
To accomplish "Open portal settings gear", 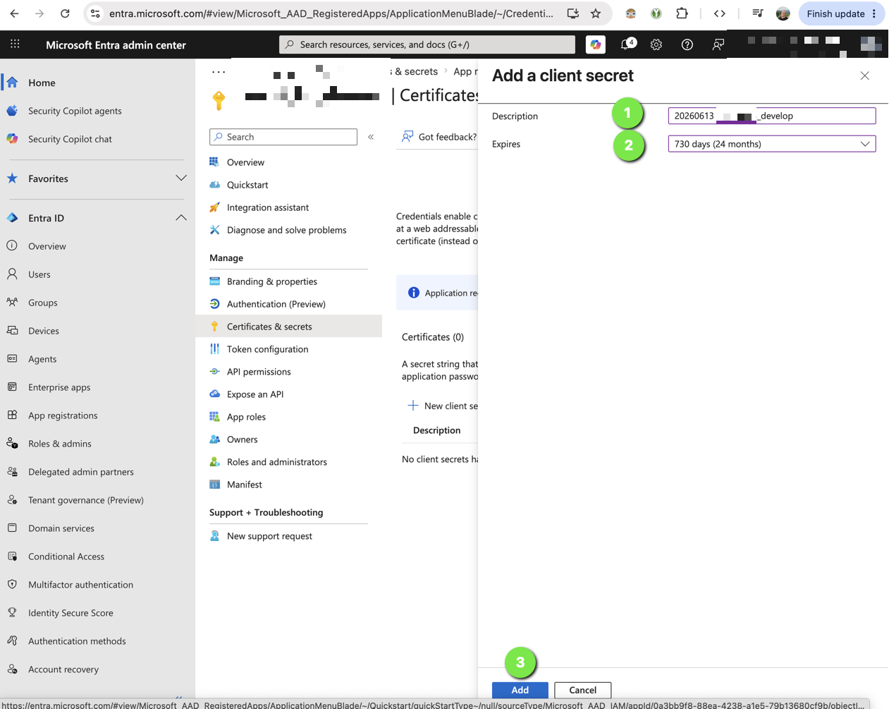I will click(x=656, y=44).
